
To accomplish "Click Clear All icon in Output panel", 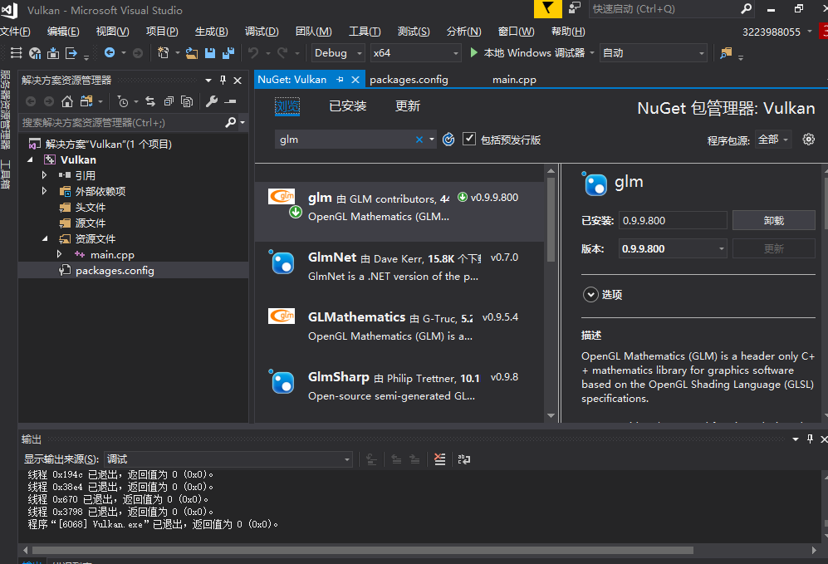I will point(439,459).
